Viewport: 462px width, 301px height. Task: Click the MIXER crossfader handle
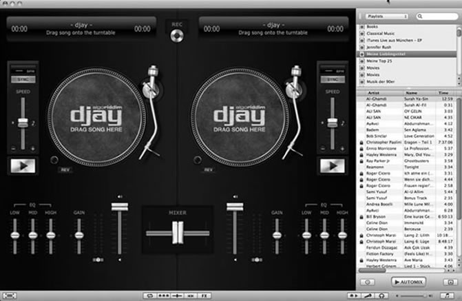tap(178, 233)
